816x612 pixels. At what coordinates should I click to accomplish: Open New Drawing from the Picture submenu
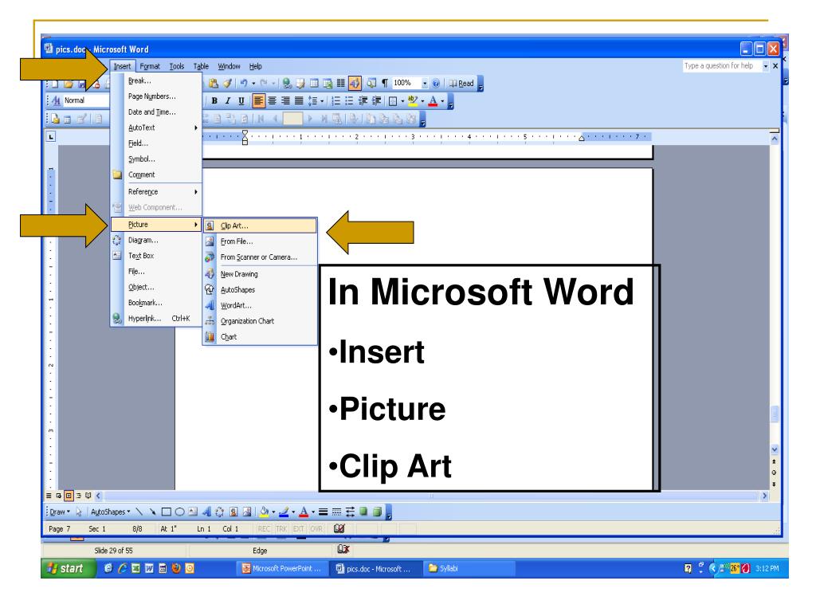click(x=260, y=274)
